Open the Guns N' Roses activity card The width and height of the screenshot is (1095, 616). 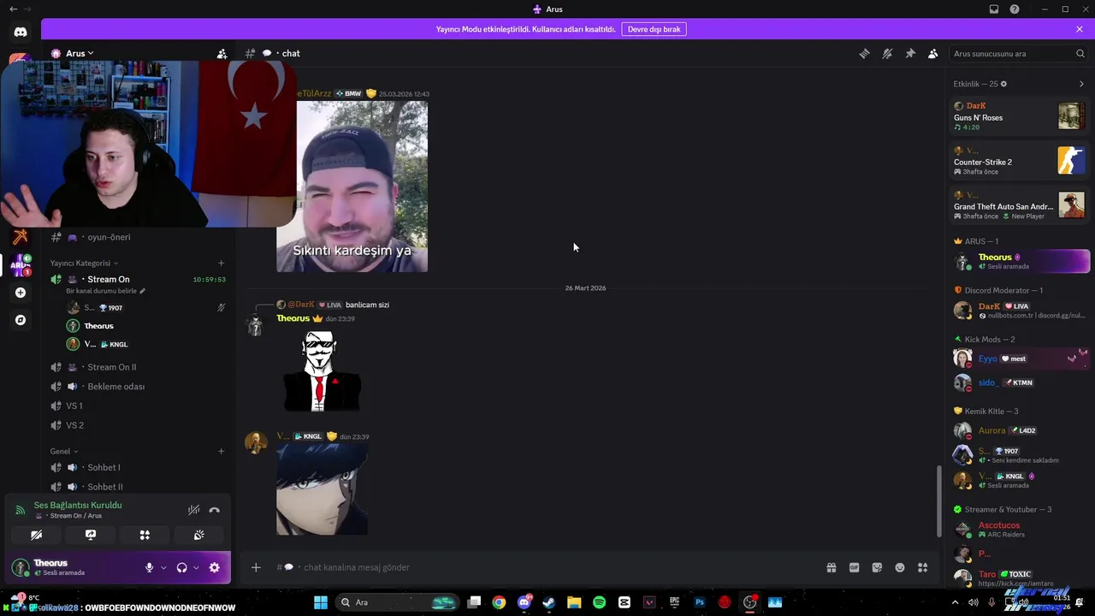point(1019,116)
